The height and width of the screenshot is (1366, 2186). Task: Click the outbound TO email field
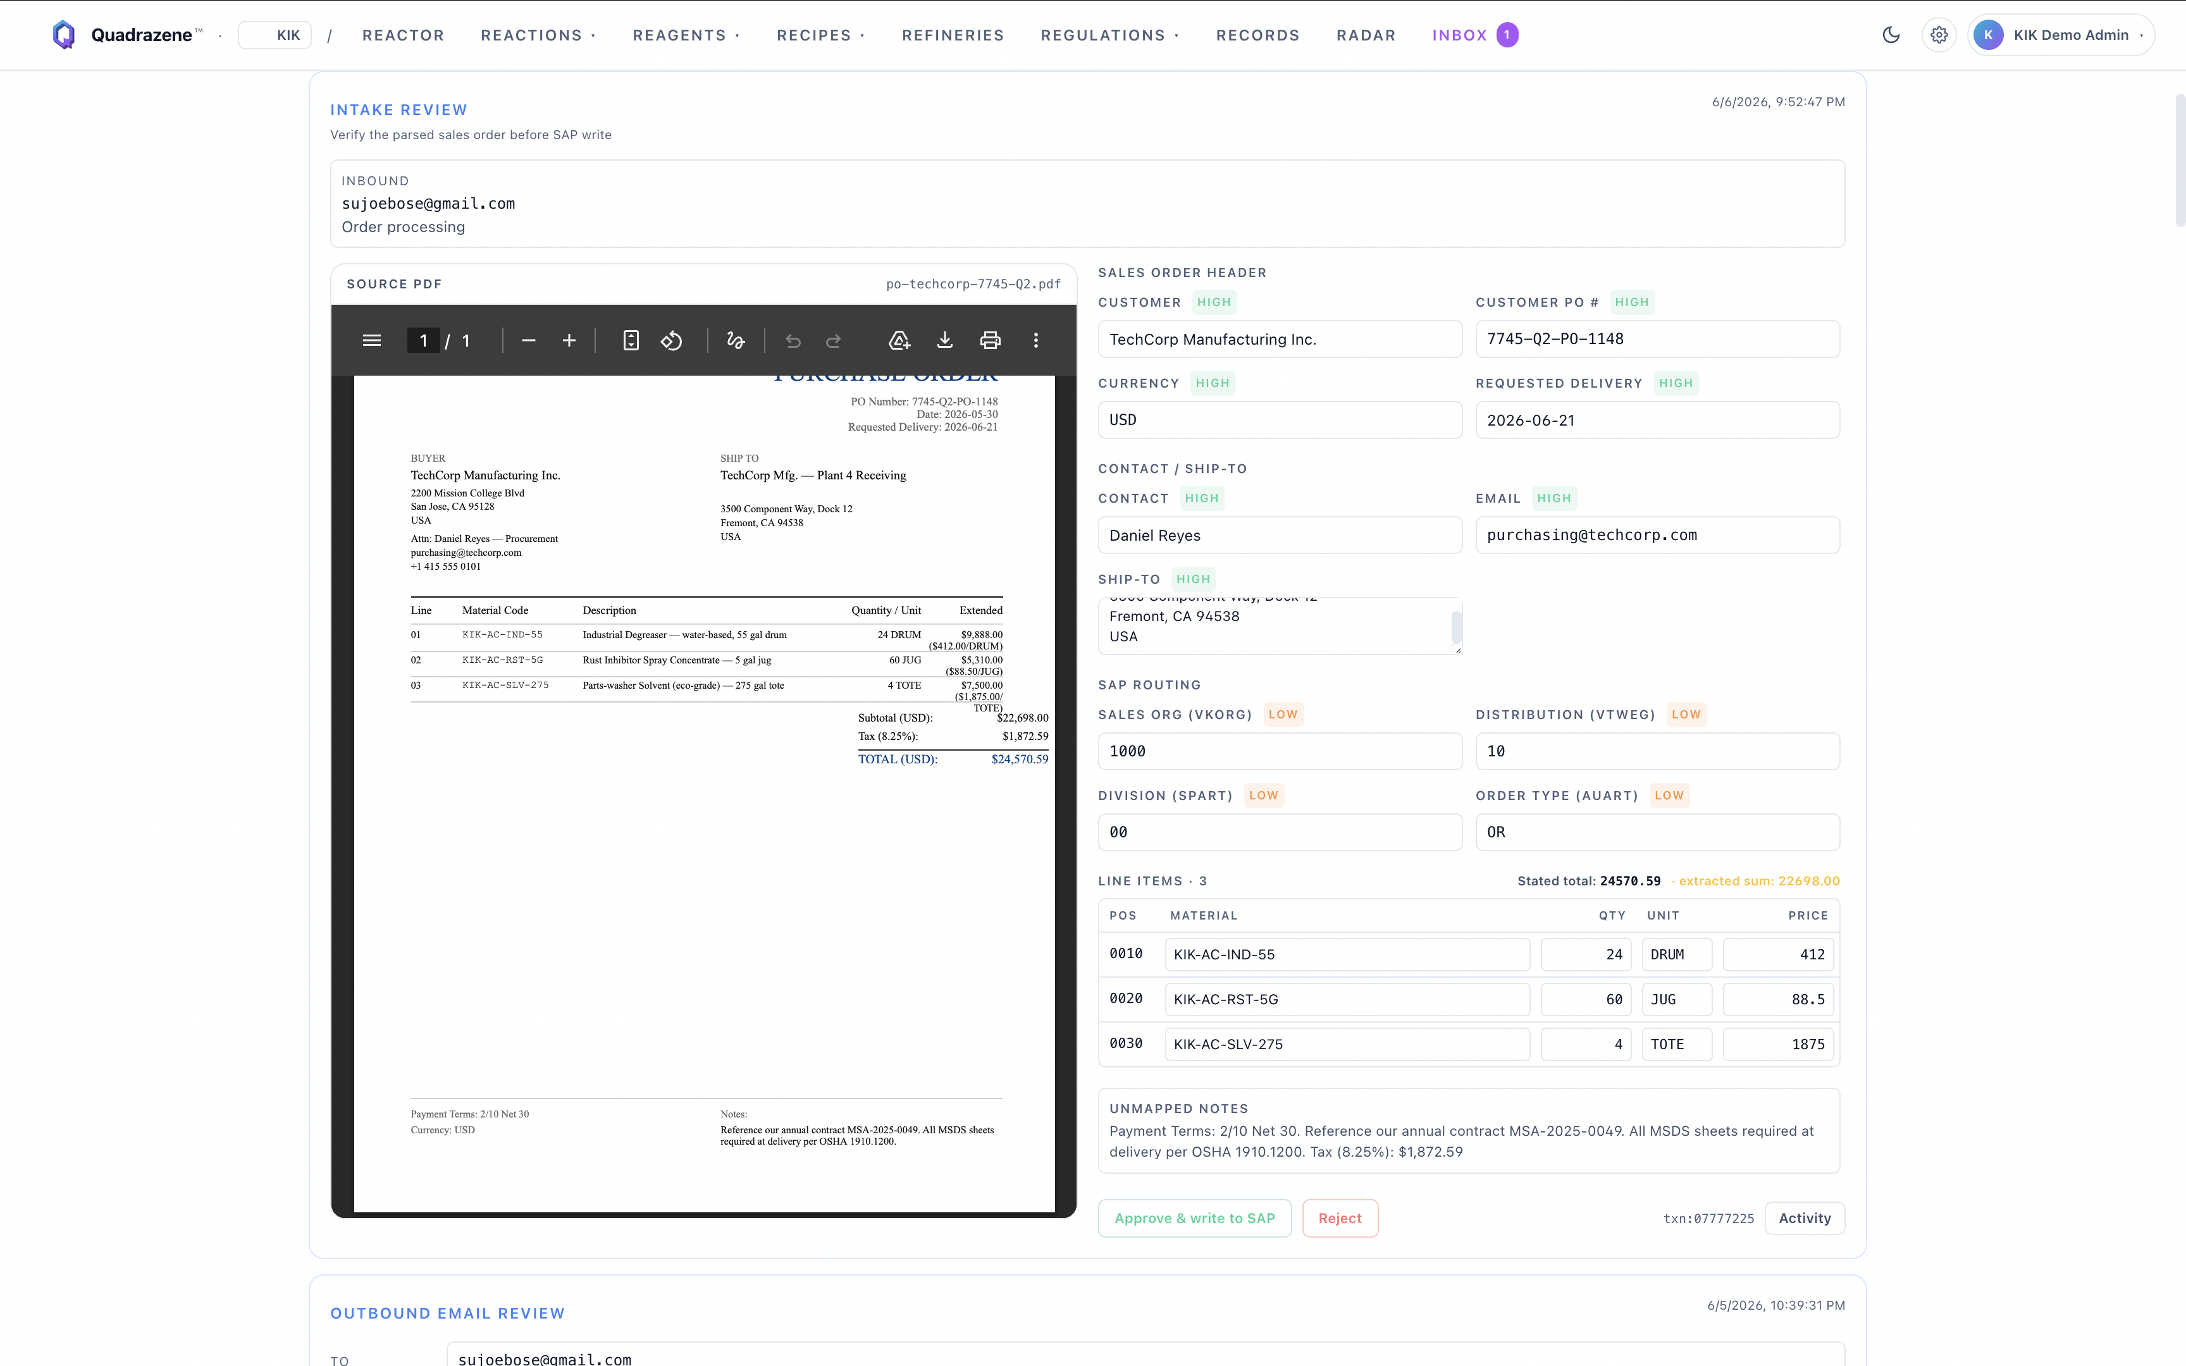coord(1145,1354)
